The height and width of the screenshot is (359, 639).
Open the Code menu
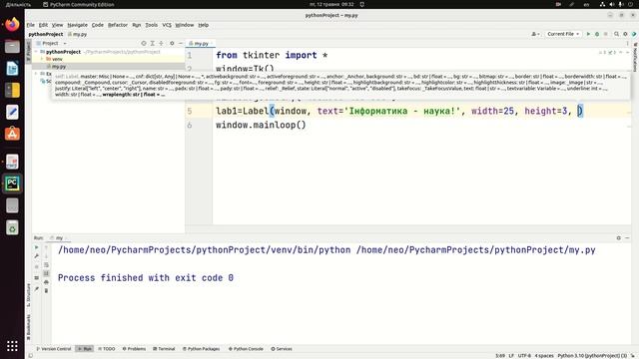click(98, 25)
